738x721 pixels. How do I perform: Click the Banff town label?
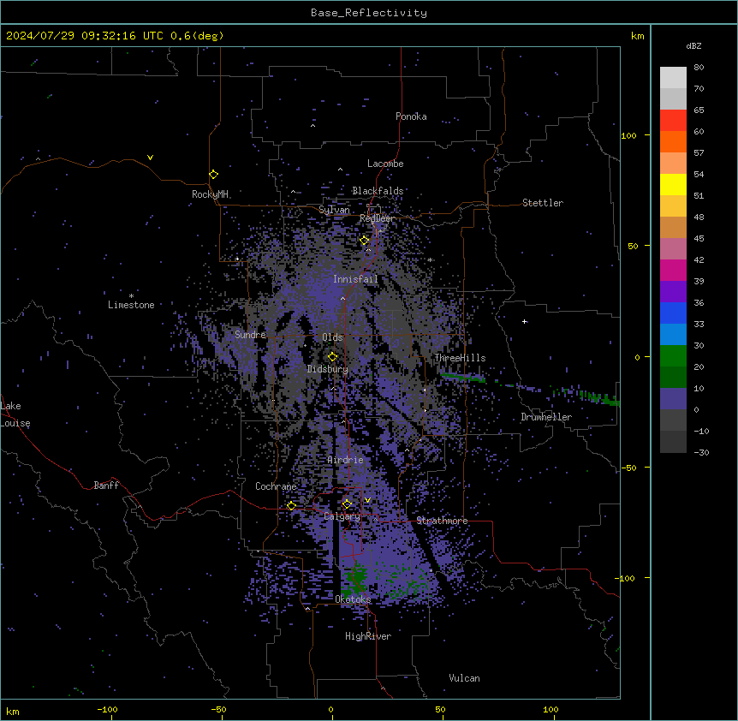coord(106,486)
